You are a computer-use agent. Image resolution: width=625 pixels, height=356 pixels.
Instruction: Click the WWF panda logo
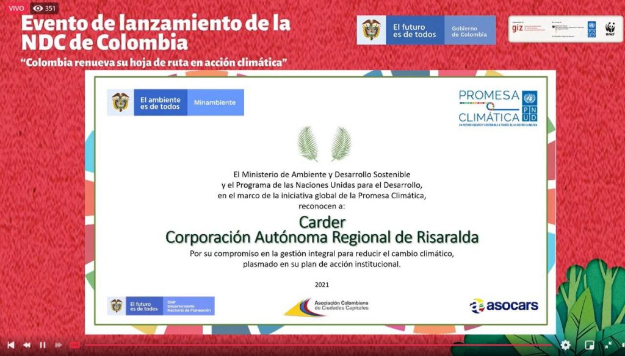pyautogui.click(x=610, y=29)
